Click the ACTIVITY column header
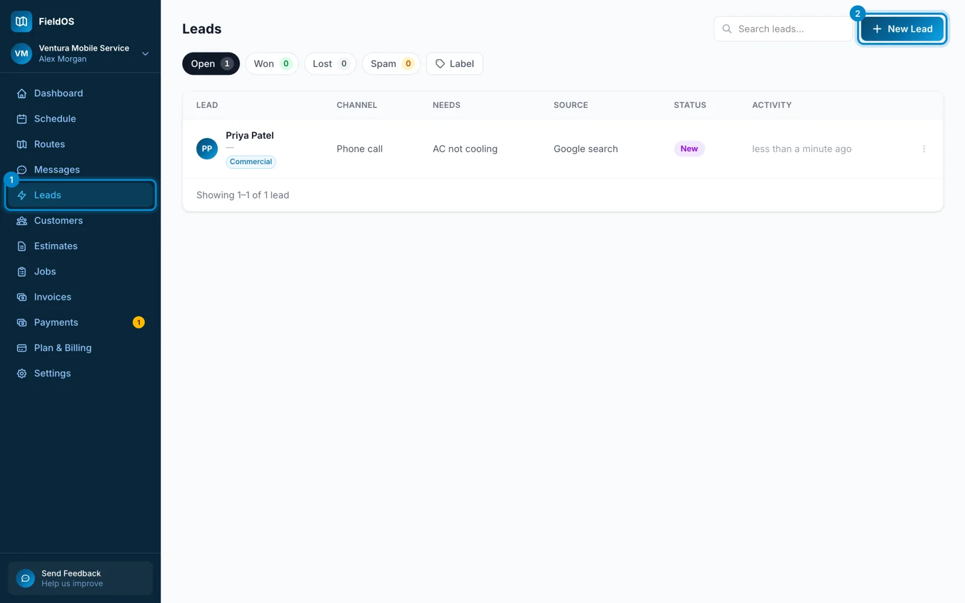 click(771, 105)
